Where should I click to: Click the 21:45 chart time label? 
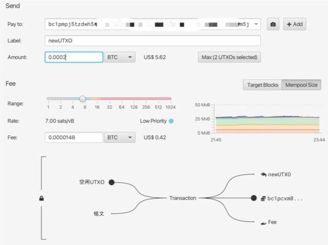pos(216,140)
